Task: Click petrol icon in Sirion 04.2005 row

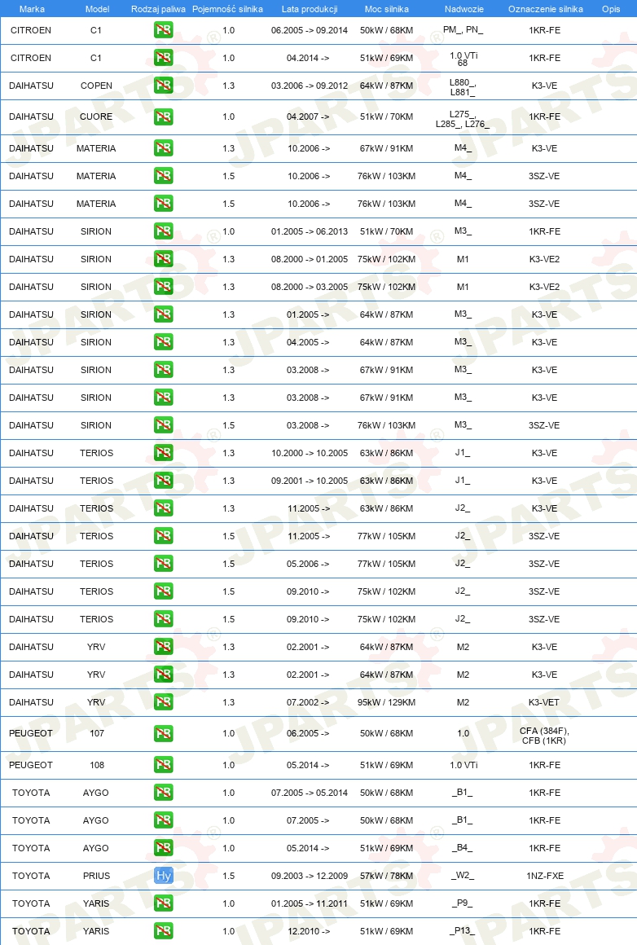Action: 163,342
